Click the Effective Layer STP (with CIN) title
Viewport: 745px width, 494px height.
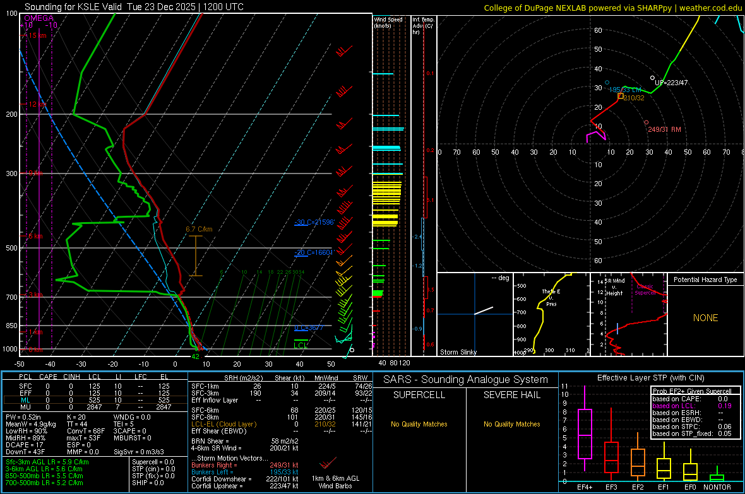651,378
